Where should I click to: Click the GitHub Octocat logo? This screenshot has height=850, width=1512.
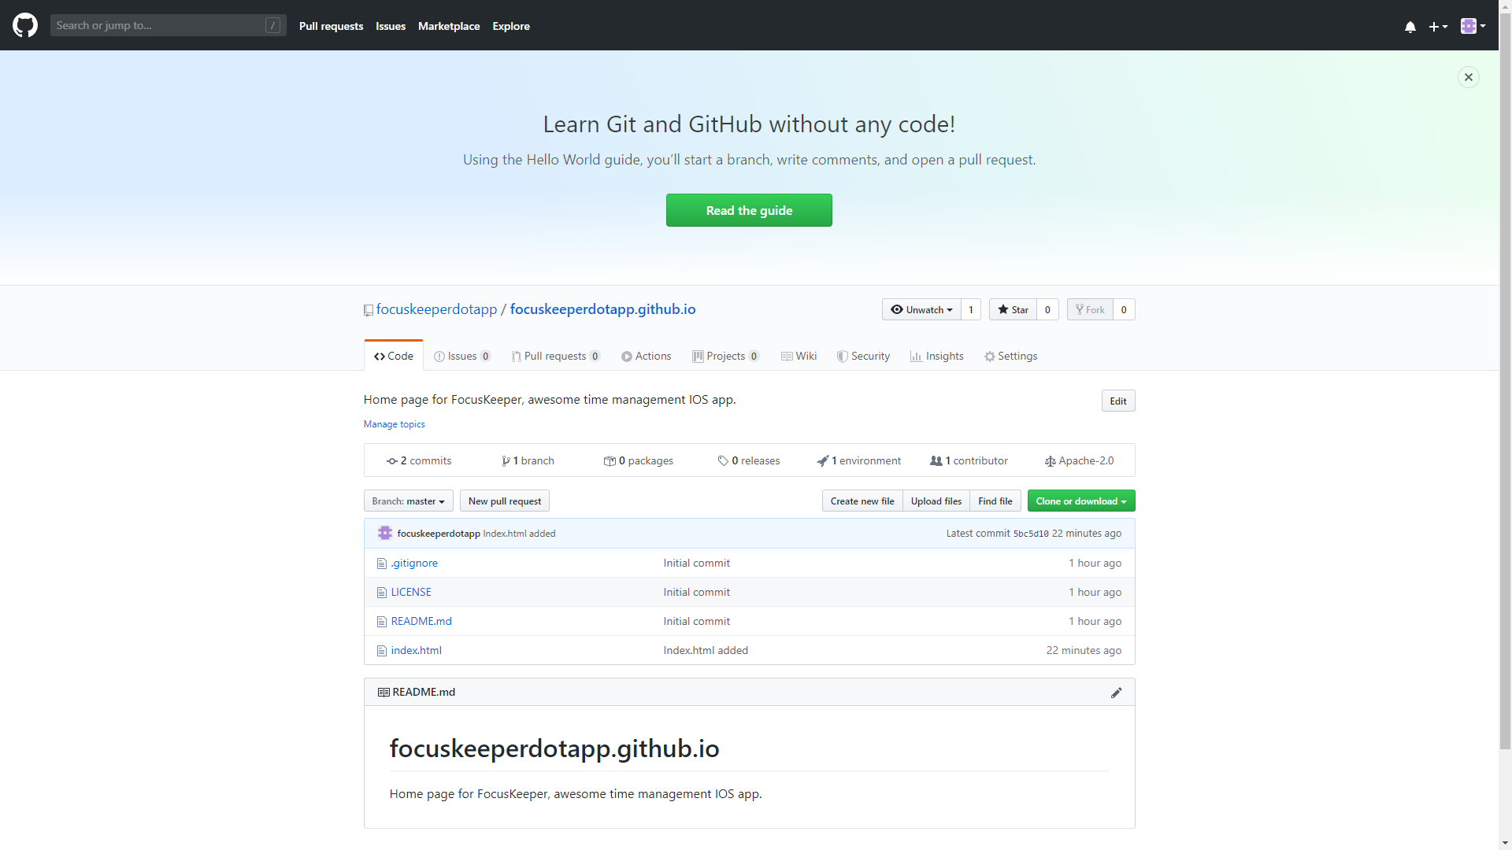click(25, 25)
